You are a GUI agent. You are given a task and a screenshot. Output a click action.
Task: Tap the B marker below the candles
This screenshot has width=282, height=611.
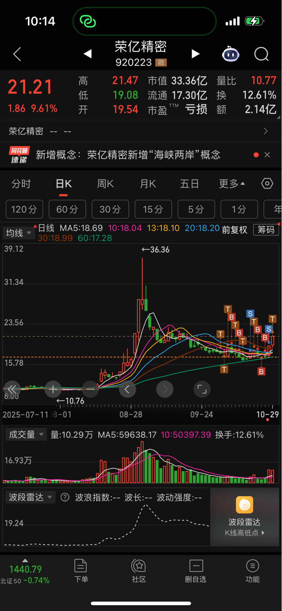pyautogui.click(x=261, y=372)
